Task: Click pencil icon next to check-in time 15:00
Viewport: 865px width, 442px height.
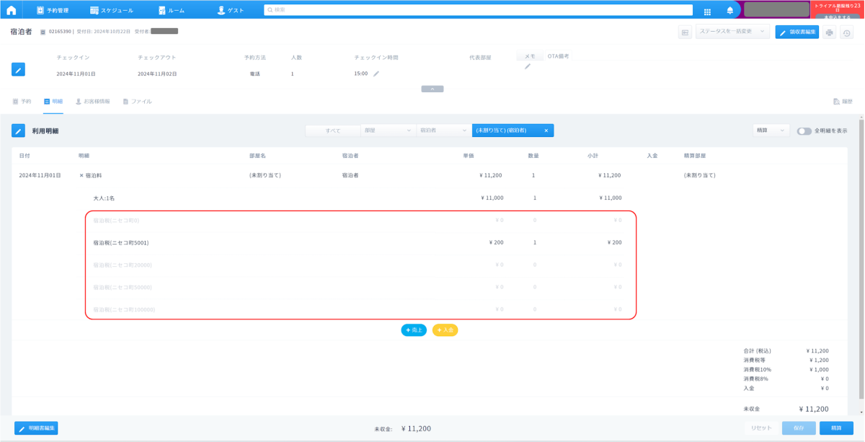Action: point(376,74)
